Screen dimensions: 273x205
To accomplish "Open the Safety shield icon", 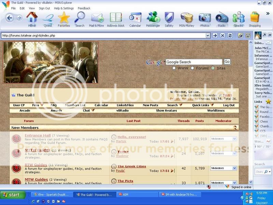I will tap(169, 19).
